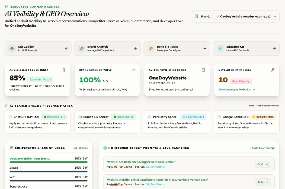Click the 100% SoV value

tap(90, 80)
